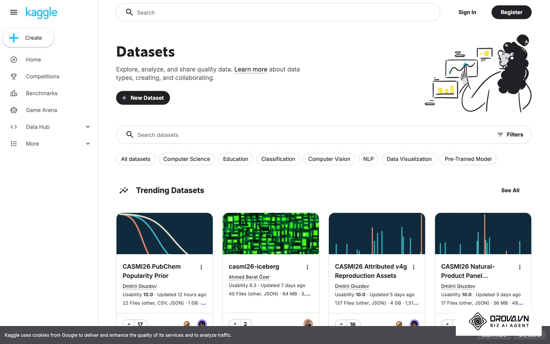The width and height of the screenshot is (550, 344).
Task: Click the Kaggle logo
Action: pyautogui.click(x=42, y=13)
